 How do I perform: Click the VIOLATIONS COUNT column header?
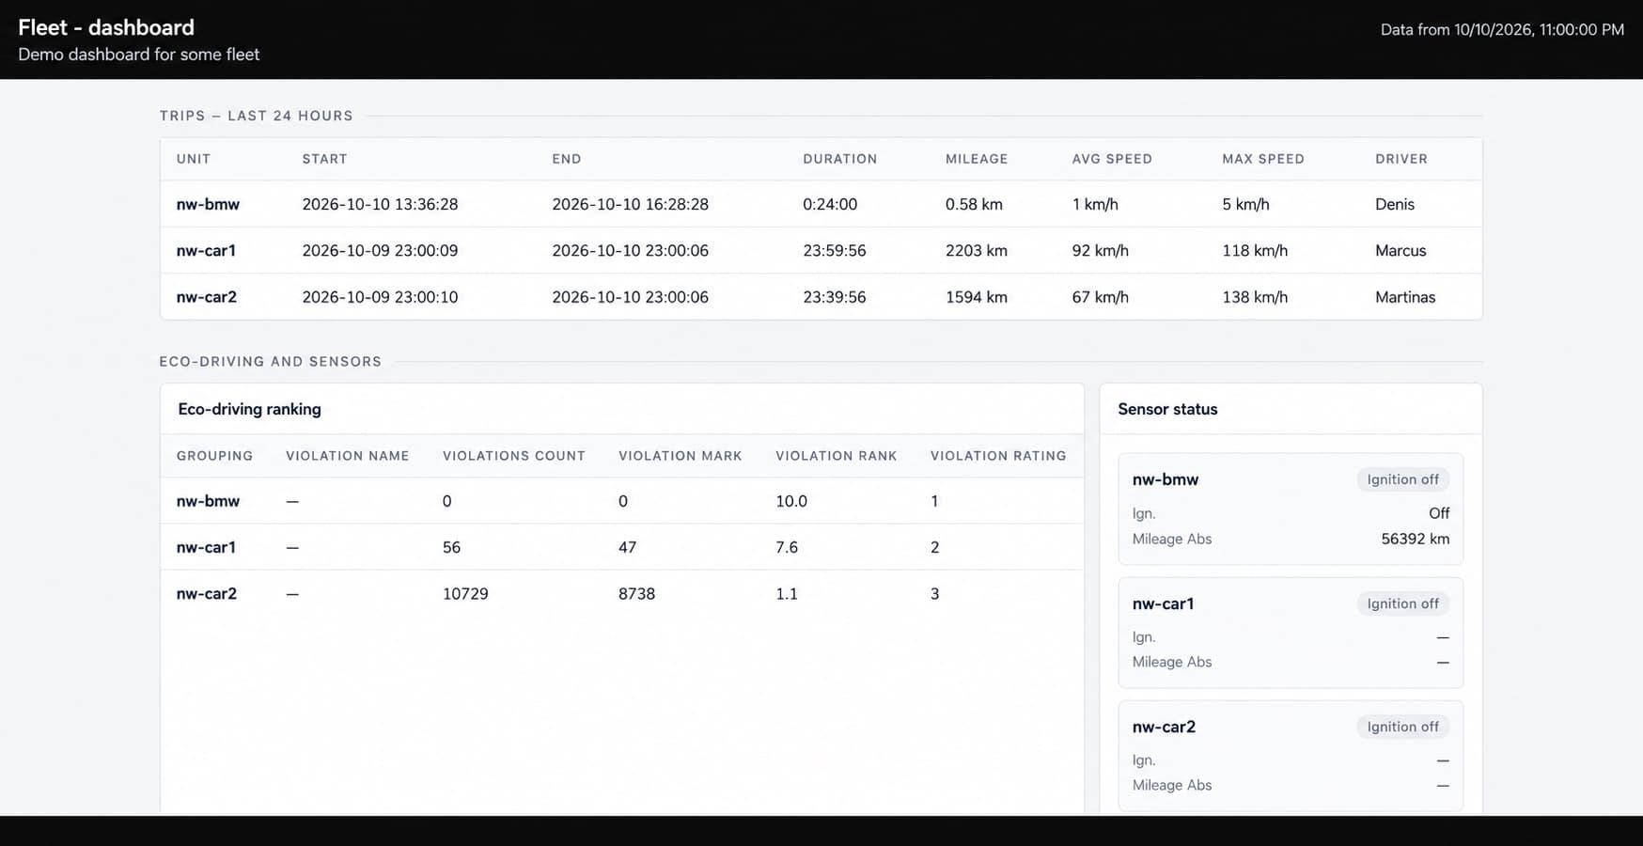coord(514,456)
